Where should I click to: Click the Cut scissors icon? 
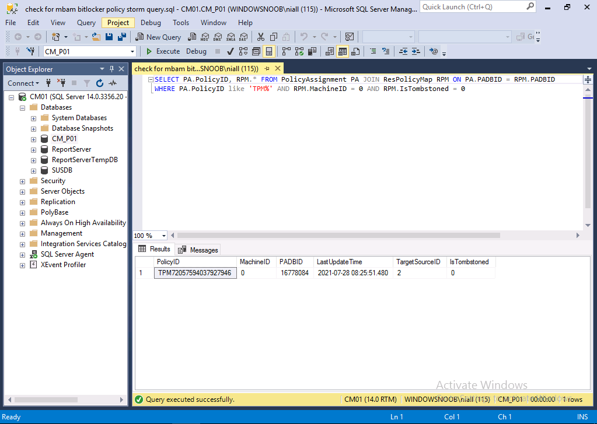pyautogui.click(x=261, y=37)
